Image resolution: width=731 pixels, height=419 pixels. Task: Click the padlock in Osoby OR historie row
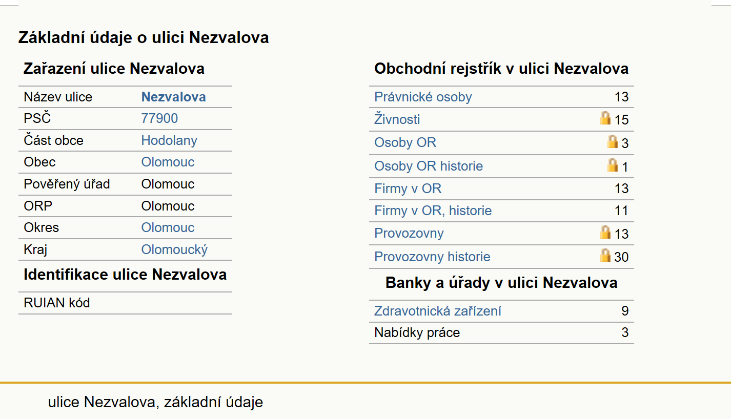tap(613, 165)
